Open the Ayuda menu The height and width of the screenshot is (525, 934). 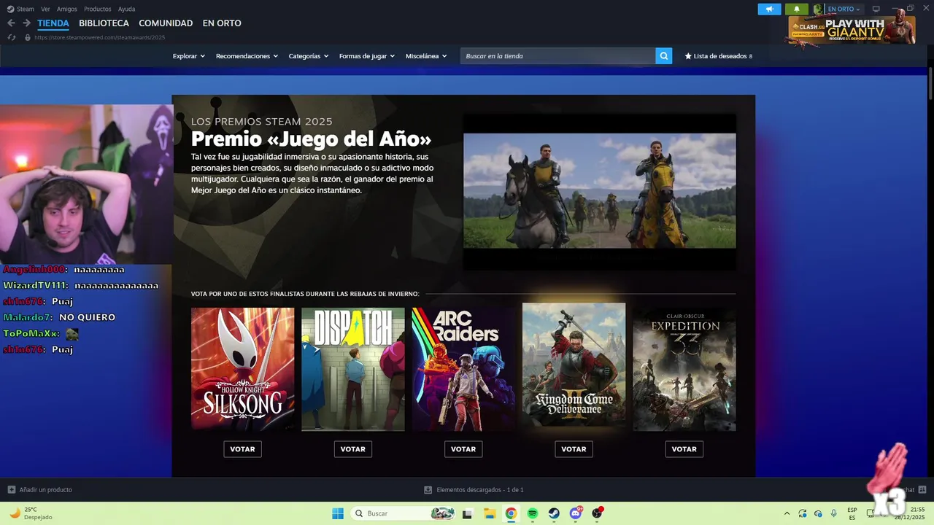click(x=126, y=9)
